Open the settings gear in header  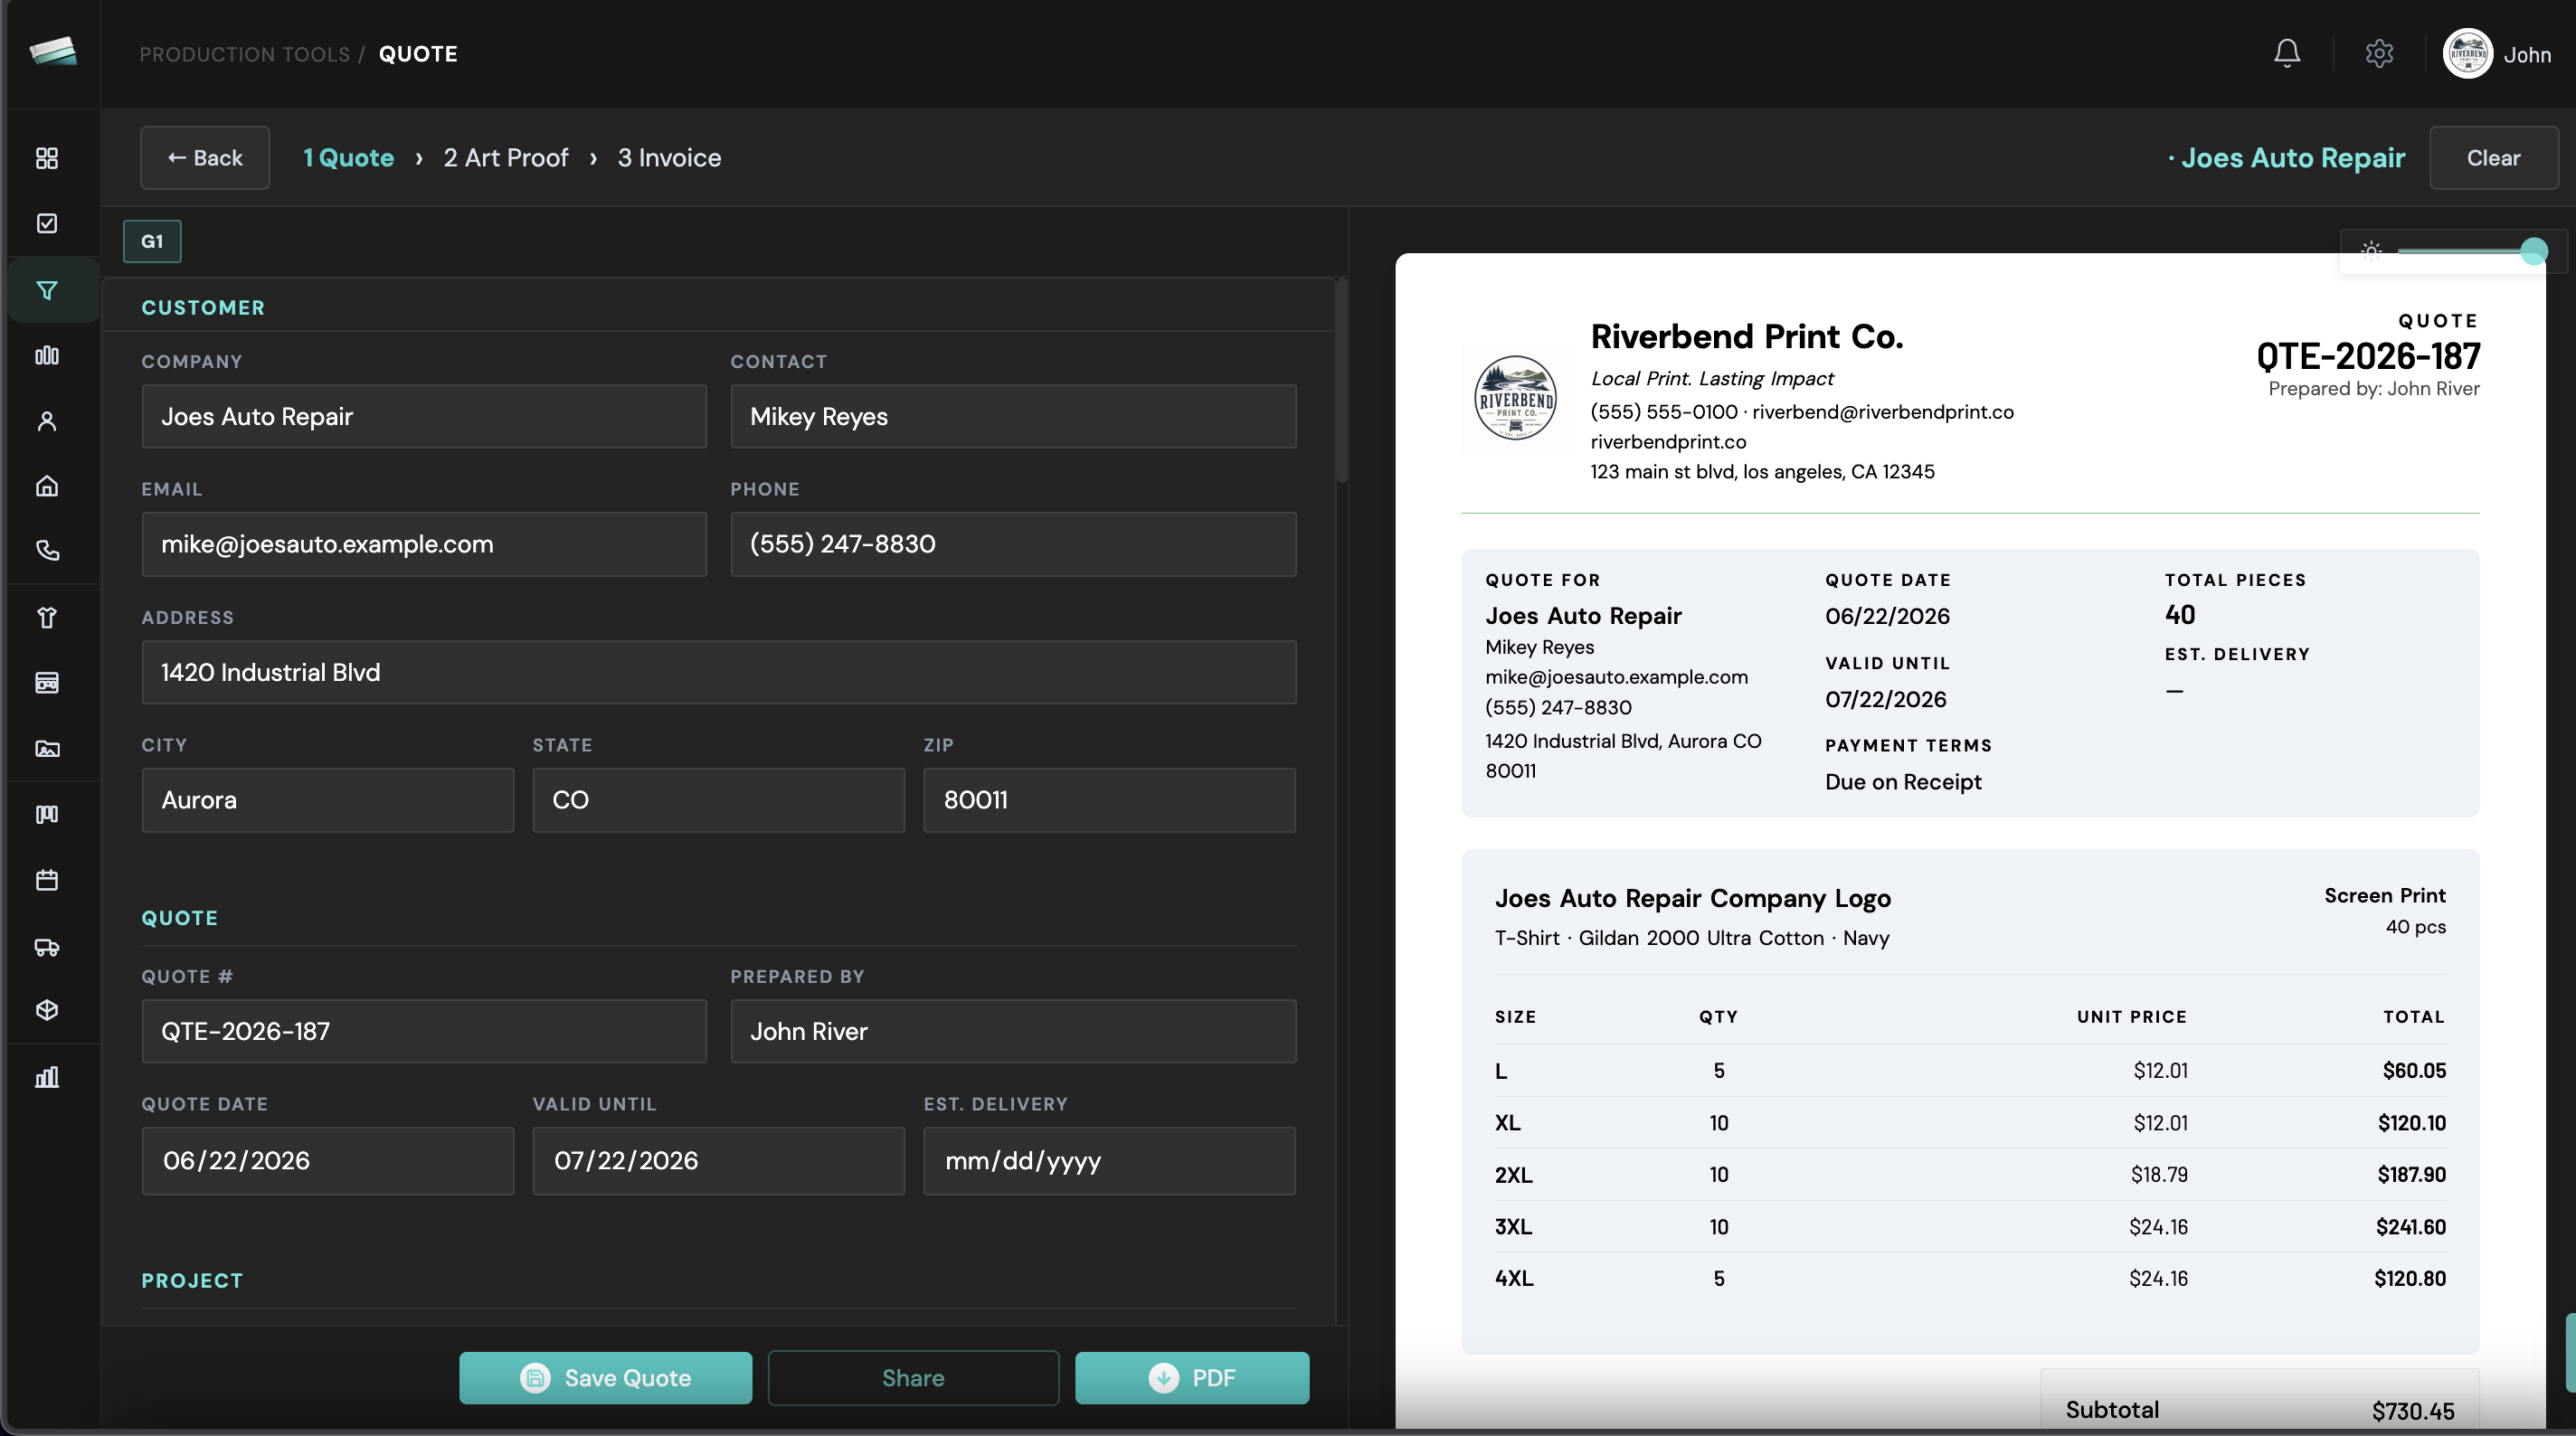coord(2379,54)
